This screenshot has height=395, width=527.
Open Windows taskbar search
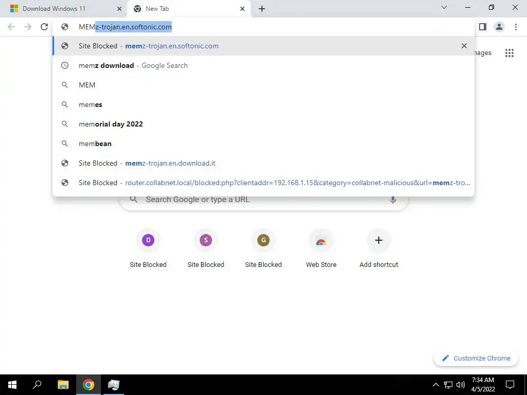[37, 385]
